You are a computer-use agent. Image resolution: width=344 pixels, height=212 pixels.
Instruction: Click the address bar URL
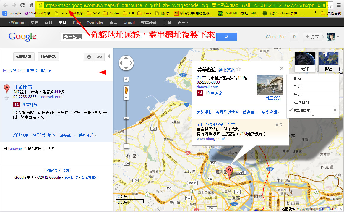185,5
